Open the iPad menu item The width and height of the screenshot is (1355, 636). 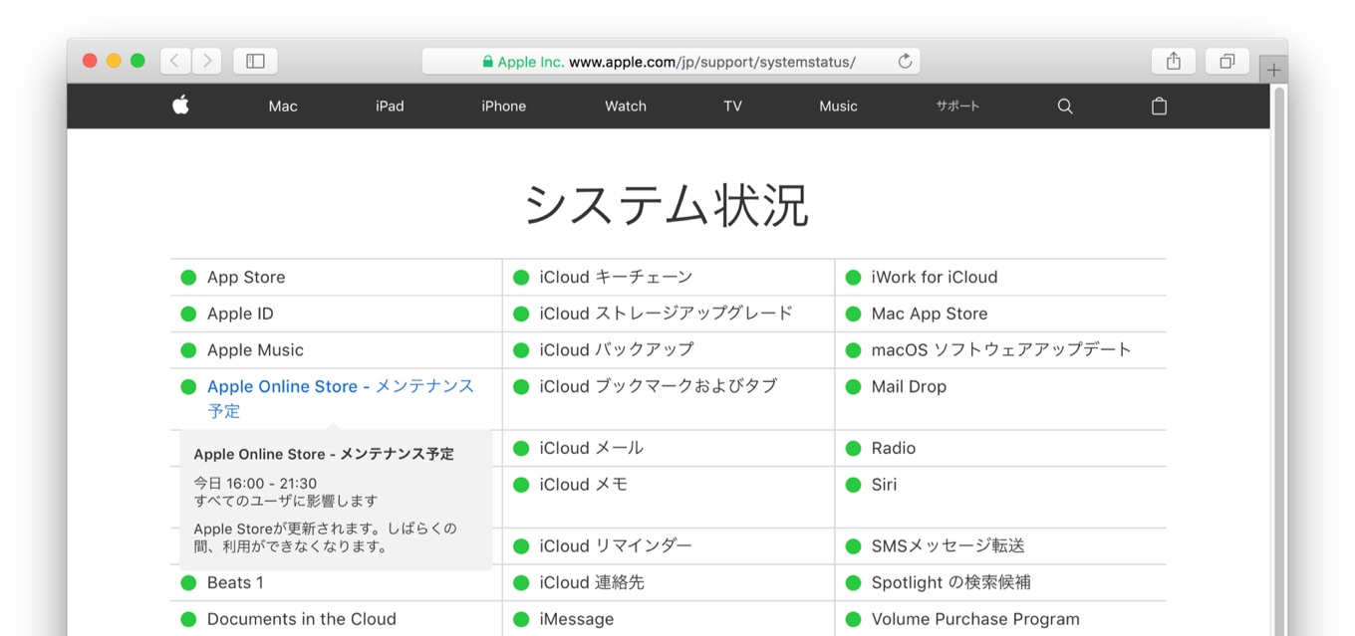tap(390, 106)
